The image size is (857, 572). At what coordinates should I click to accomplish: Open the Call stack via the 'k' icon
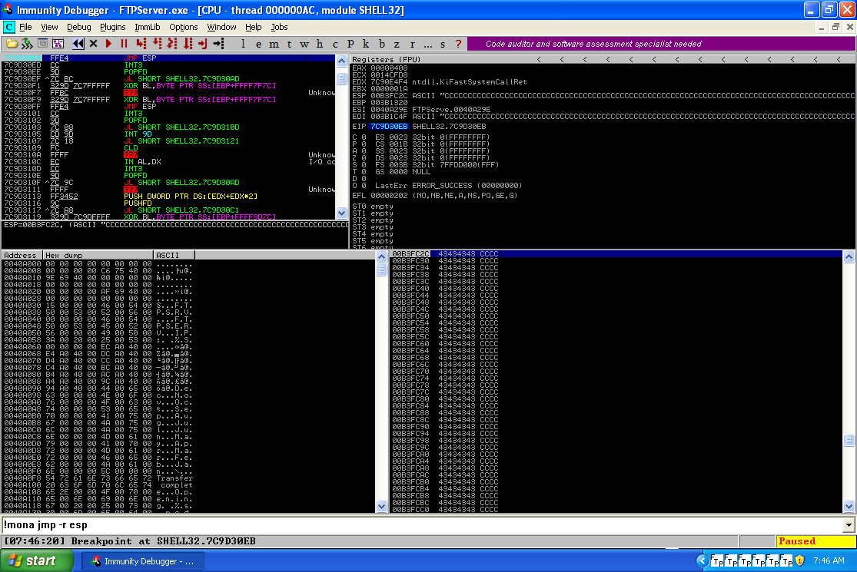[x=366, y=44]
